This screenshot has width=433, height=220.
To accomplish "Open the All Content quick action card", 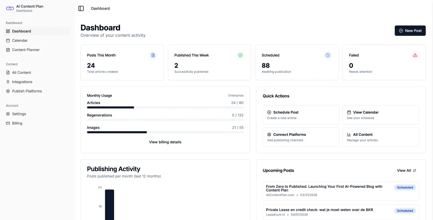I will pos(381,137).
